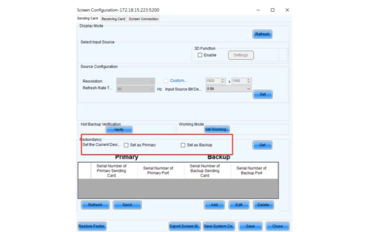Click the Save System Config button
This screenshot has width=365, height=232.
coord(219,226)
